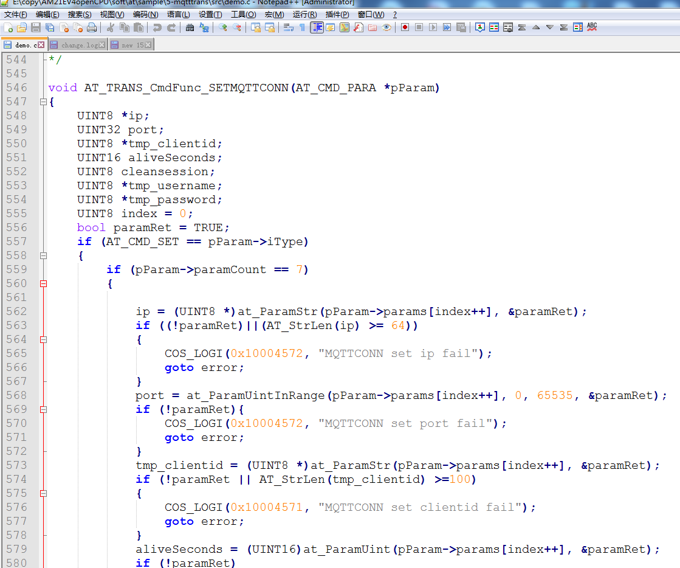Click the Save All toolbar icon
This screenshot has height=568, width=680.
[x=50, y=27]
